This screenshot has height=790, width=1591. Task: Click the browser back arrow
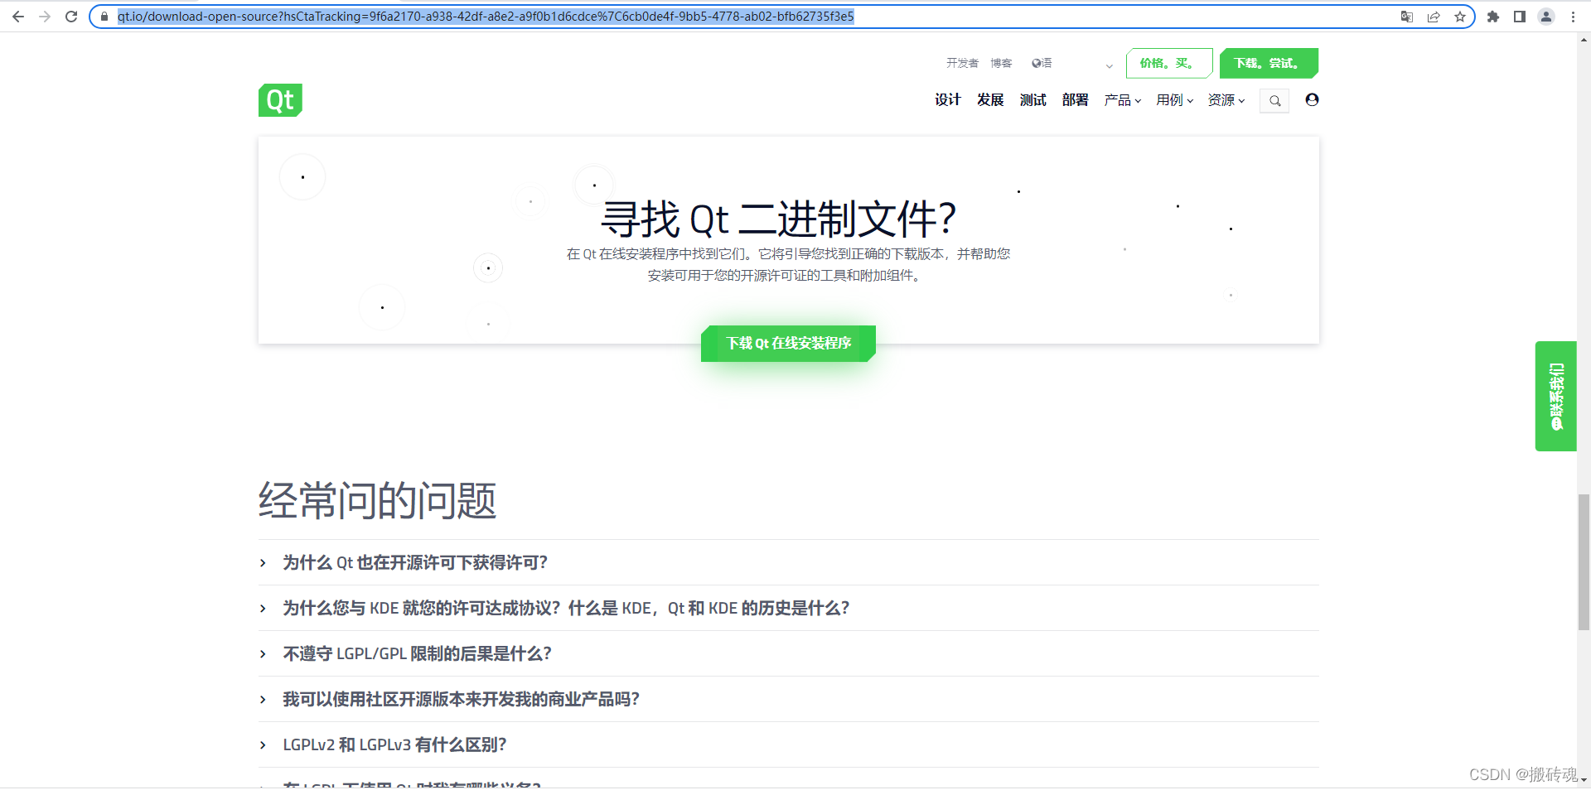click(18, 17)
